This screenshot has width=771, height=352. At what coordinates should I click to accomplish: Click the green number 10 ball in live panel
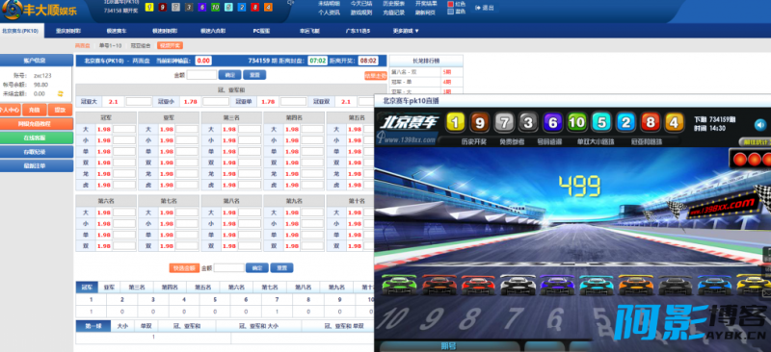(576, 123)
